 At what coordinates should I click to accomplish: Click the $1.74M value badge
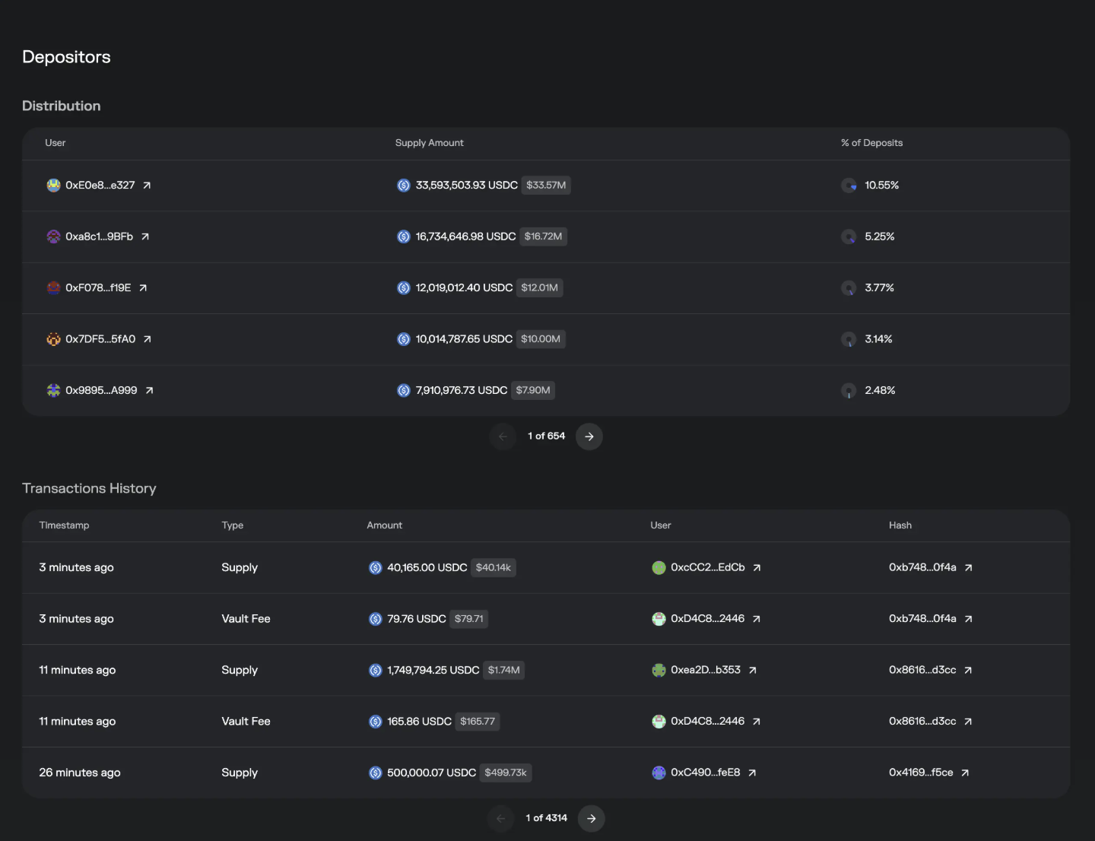[504, 670]
